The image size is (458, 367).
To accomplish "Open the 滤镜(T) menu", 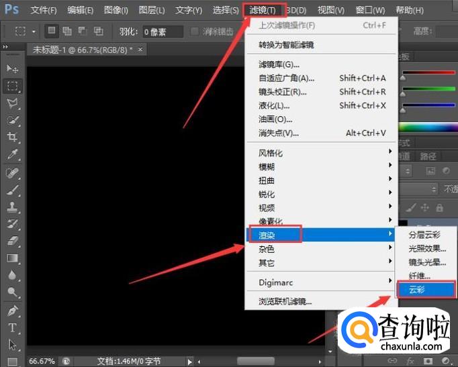I will (x=263, y=11).
